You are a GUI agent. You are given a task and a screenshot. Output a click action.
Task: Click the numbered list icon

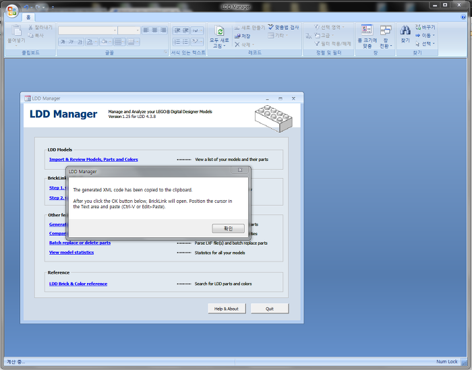[x=177, y=42]
